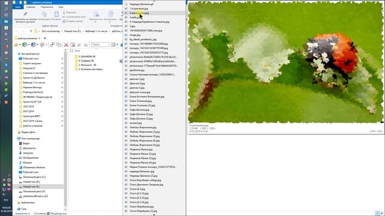This screenshot has height=216, width=385.
Task: Click the pin to Quick Access ribbon icon
Action: coord(25,14)
